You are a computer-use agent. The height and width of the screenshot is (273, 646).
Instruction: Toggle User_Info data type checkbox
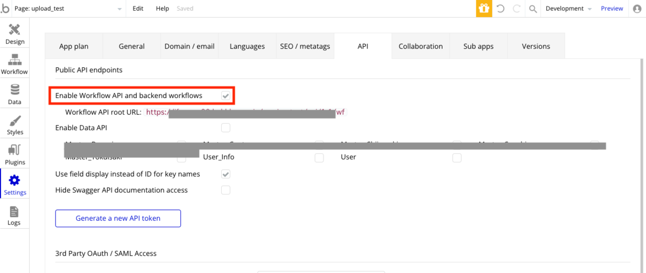click(x=319, y=158)
